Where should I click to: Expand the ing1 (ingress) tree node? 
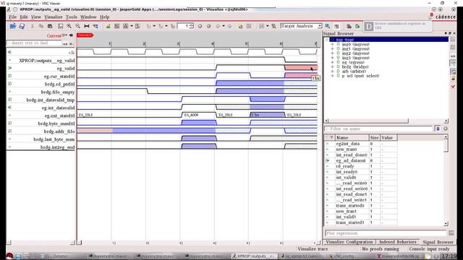click(333, 48)
